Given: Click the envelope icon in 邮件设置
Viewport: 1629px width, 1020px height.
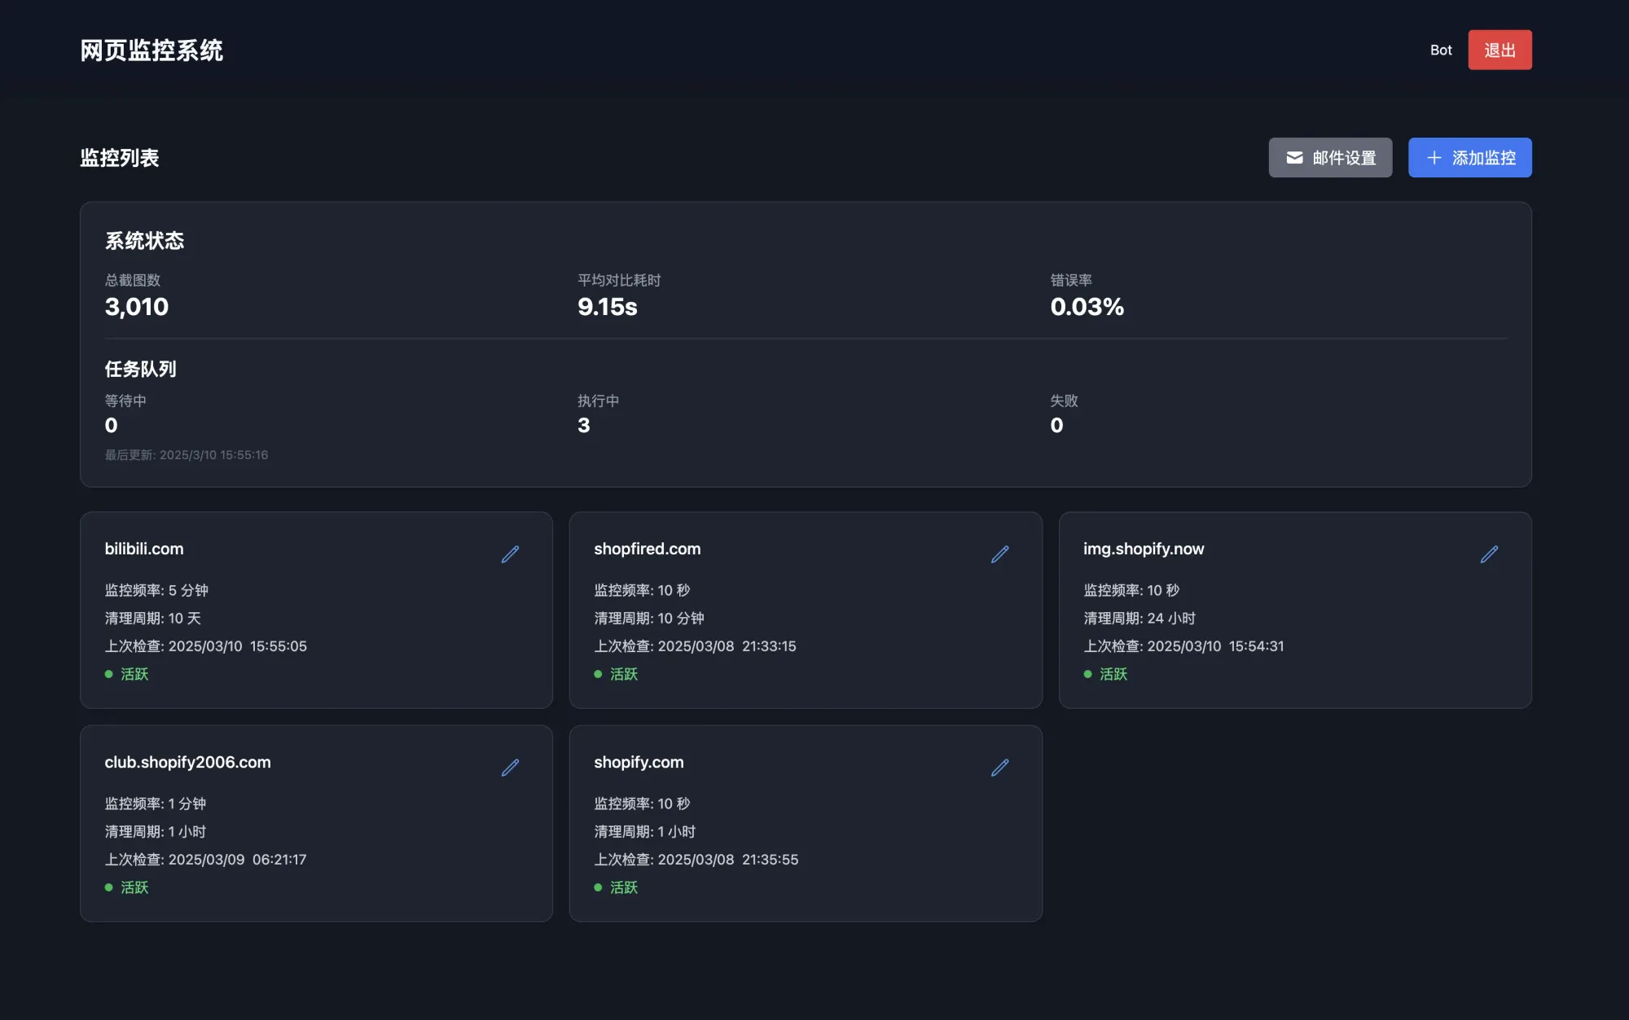Looking at the screenshot, I should [1295, 157].
